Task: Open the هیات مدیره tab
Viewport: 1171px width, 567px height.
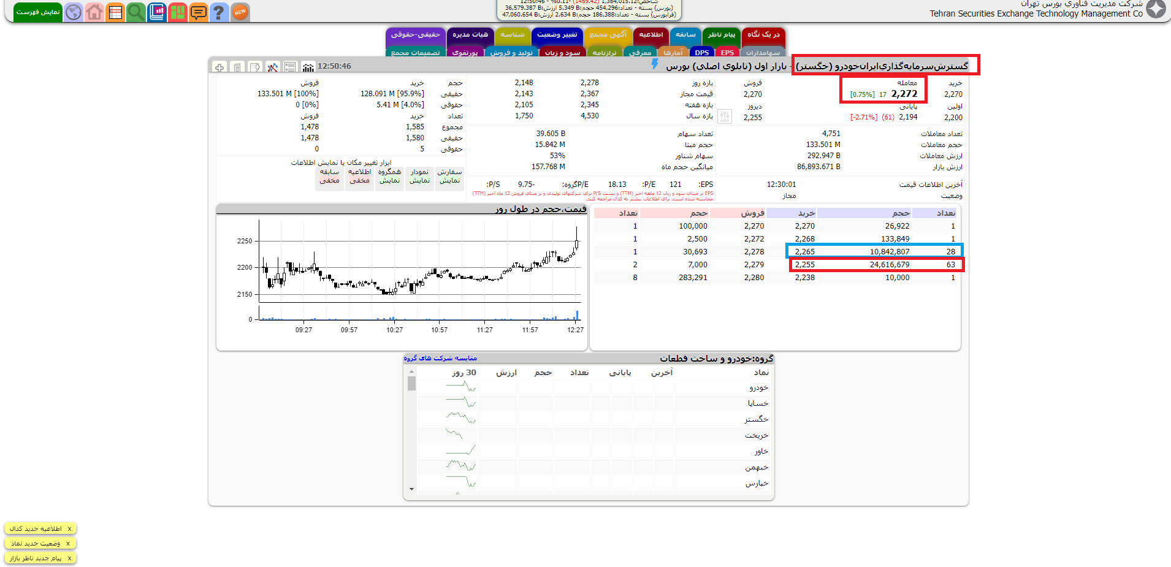Action: coord(470,36)
